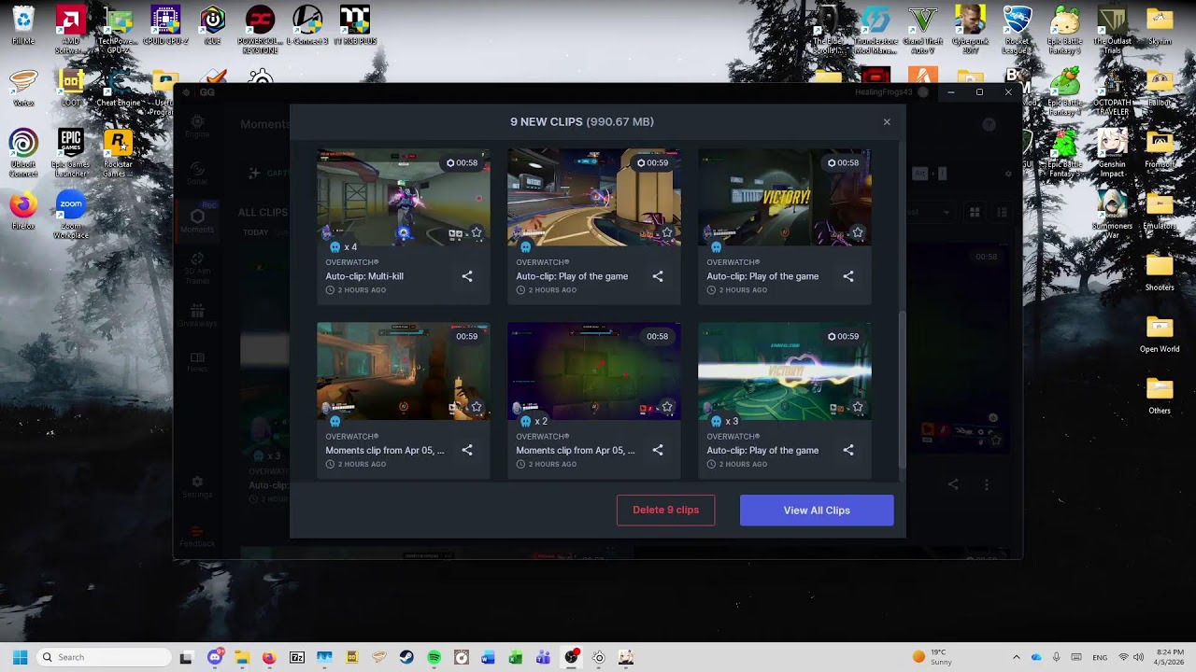Viewport: 1196px width, 672px height.
Task: Open File Explorer from the taskbar
Action: tap(242, 657)
